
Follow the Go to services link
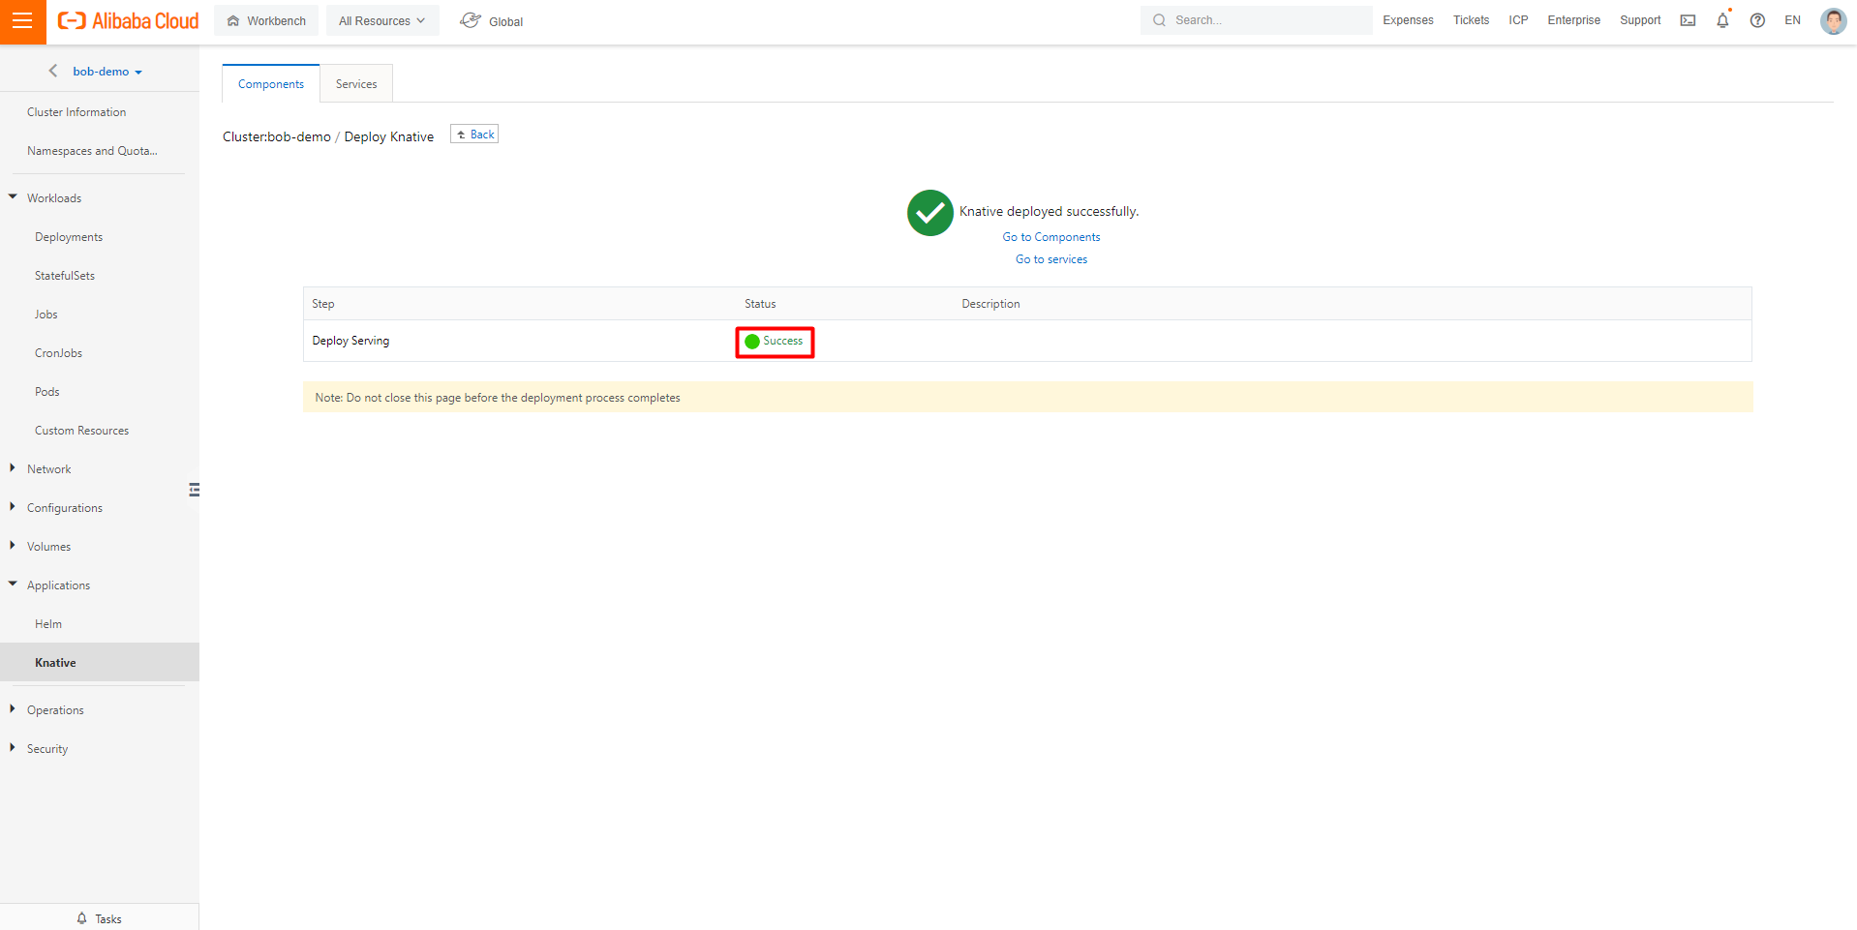[x=1051, y=259]
